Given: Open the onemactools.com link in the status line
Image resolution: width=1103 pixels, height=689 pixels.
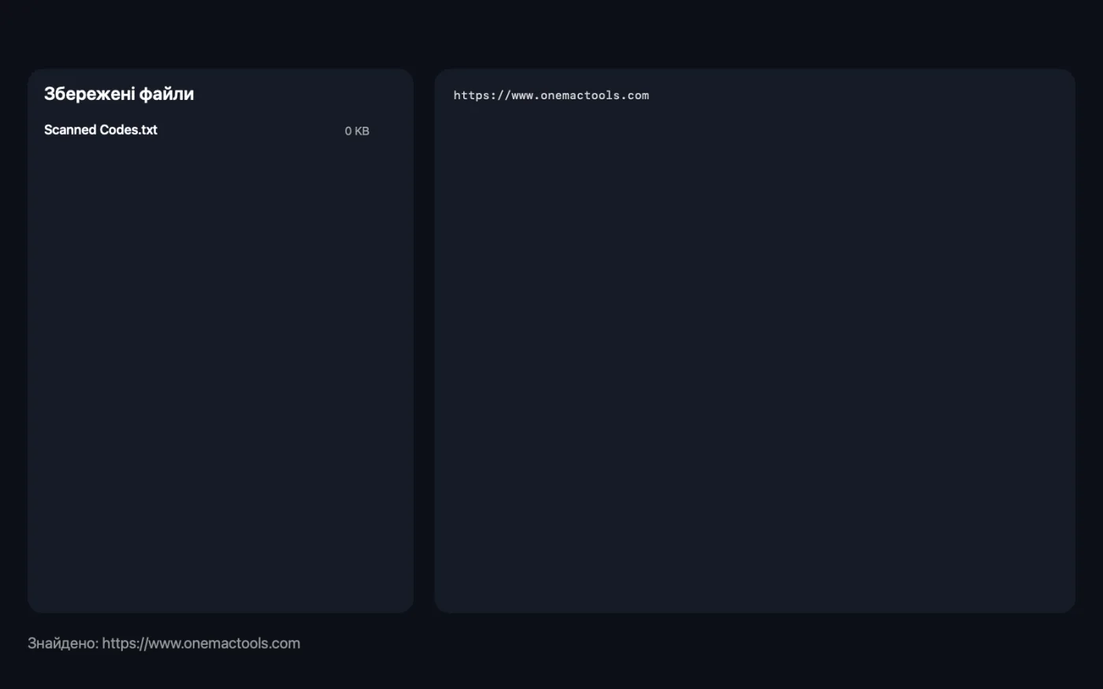Looking at the screenshot, I should [x=201, y=643].
